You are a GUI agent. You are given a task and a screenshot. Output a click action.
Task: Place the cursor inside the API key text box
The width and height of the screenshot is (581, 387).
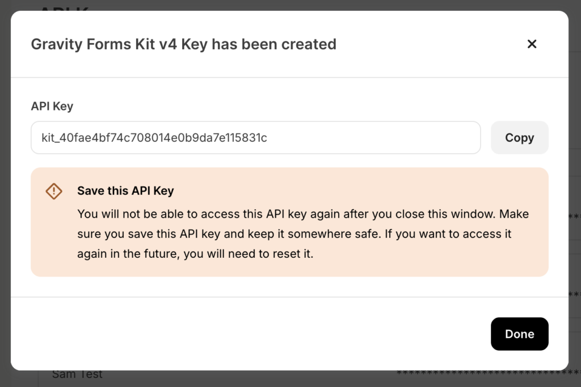255,137
